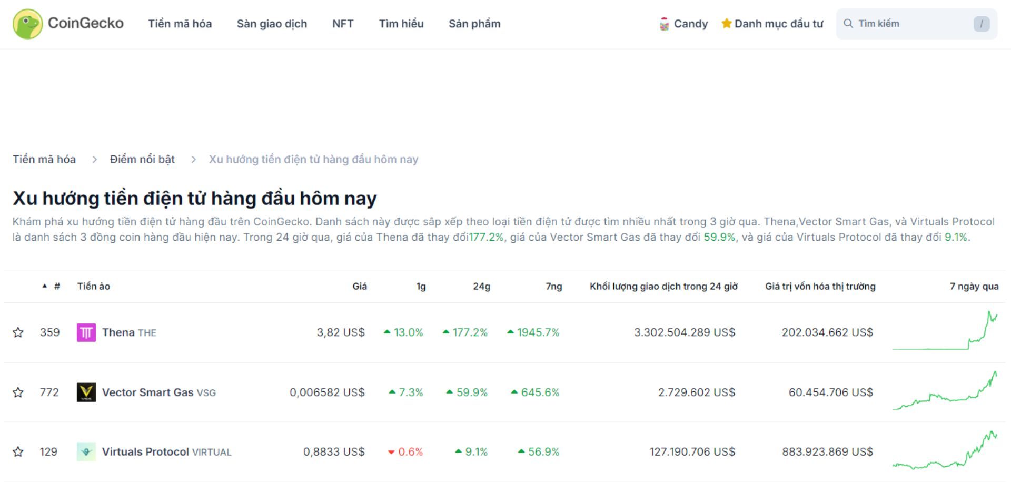Expand the Sàn giao dịch menu
Screen dimensions: 1011x482
click(x=272, y=24)
